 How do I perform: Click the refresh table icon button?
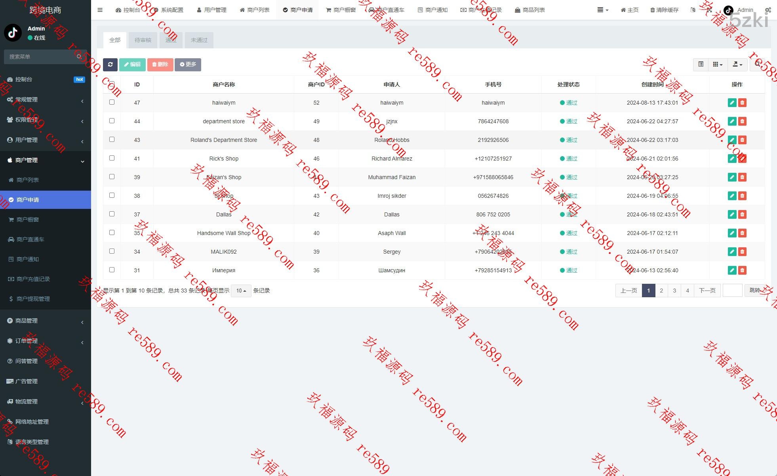110,65
